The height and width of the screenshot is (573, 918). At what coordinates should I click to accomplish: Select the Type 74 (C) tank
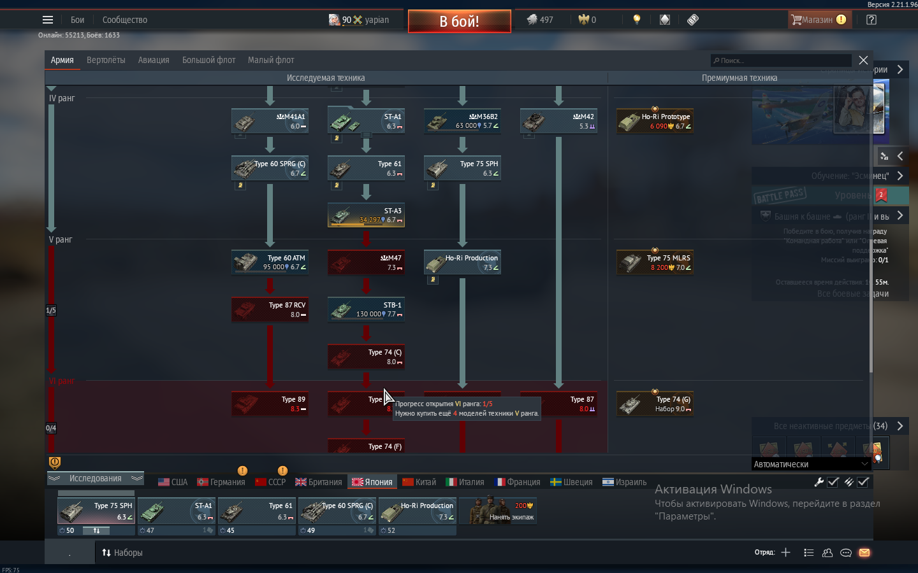pyautogui.click(x=366, y=357)
